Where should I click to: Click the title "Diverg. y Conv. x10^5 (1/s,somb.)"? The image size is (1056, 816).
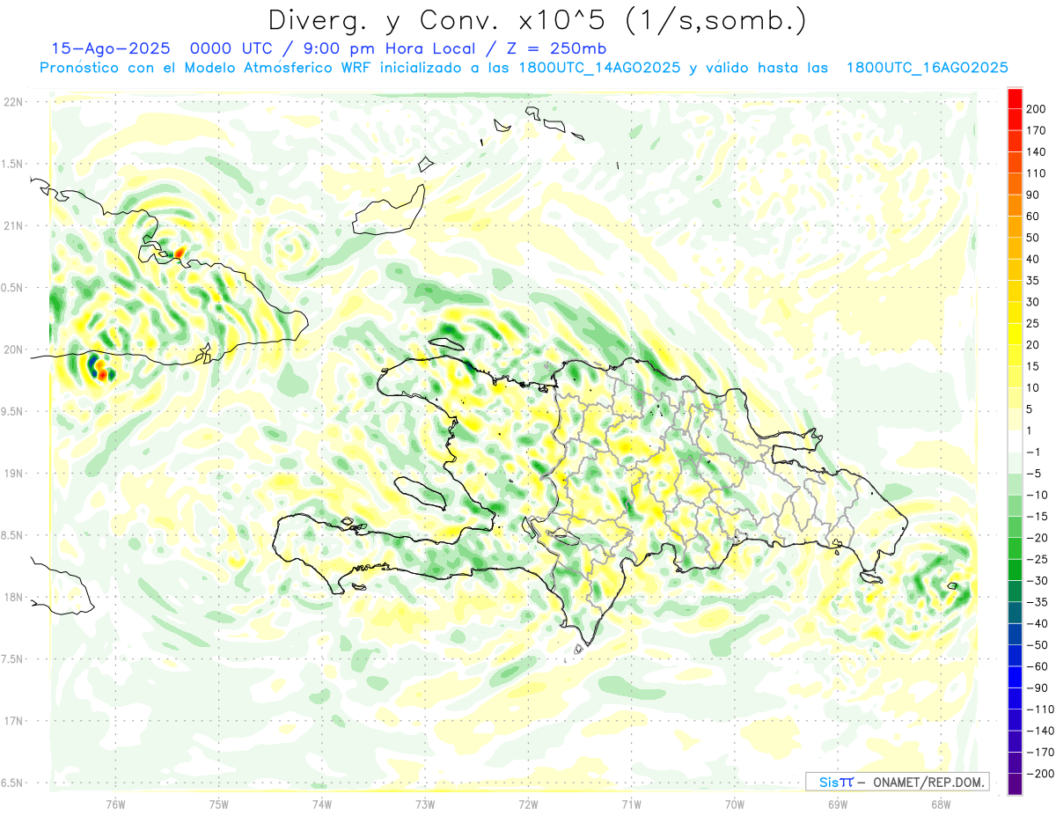pyautogui.click(x=536, y=20)
